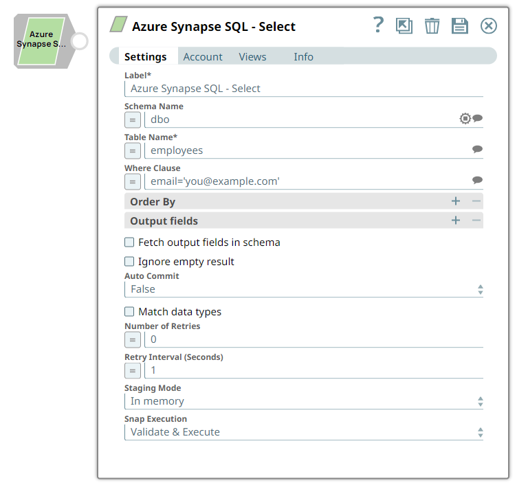Switch to the Account tab
The width and height of the screenshot is (517, 485).
pos(203,56)
